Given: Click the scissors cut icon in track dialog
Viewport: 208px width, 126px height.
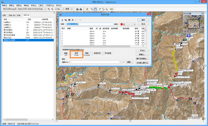Looking at the screenshot, I should (x=62, y=20).
